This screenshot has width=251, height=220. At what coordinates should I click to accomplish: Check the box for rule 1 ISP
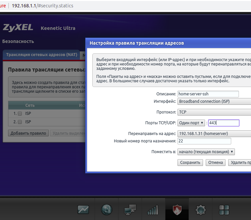click(x=20, y=114)
